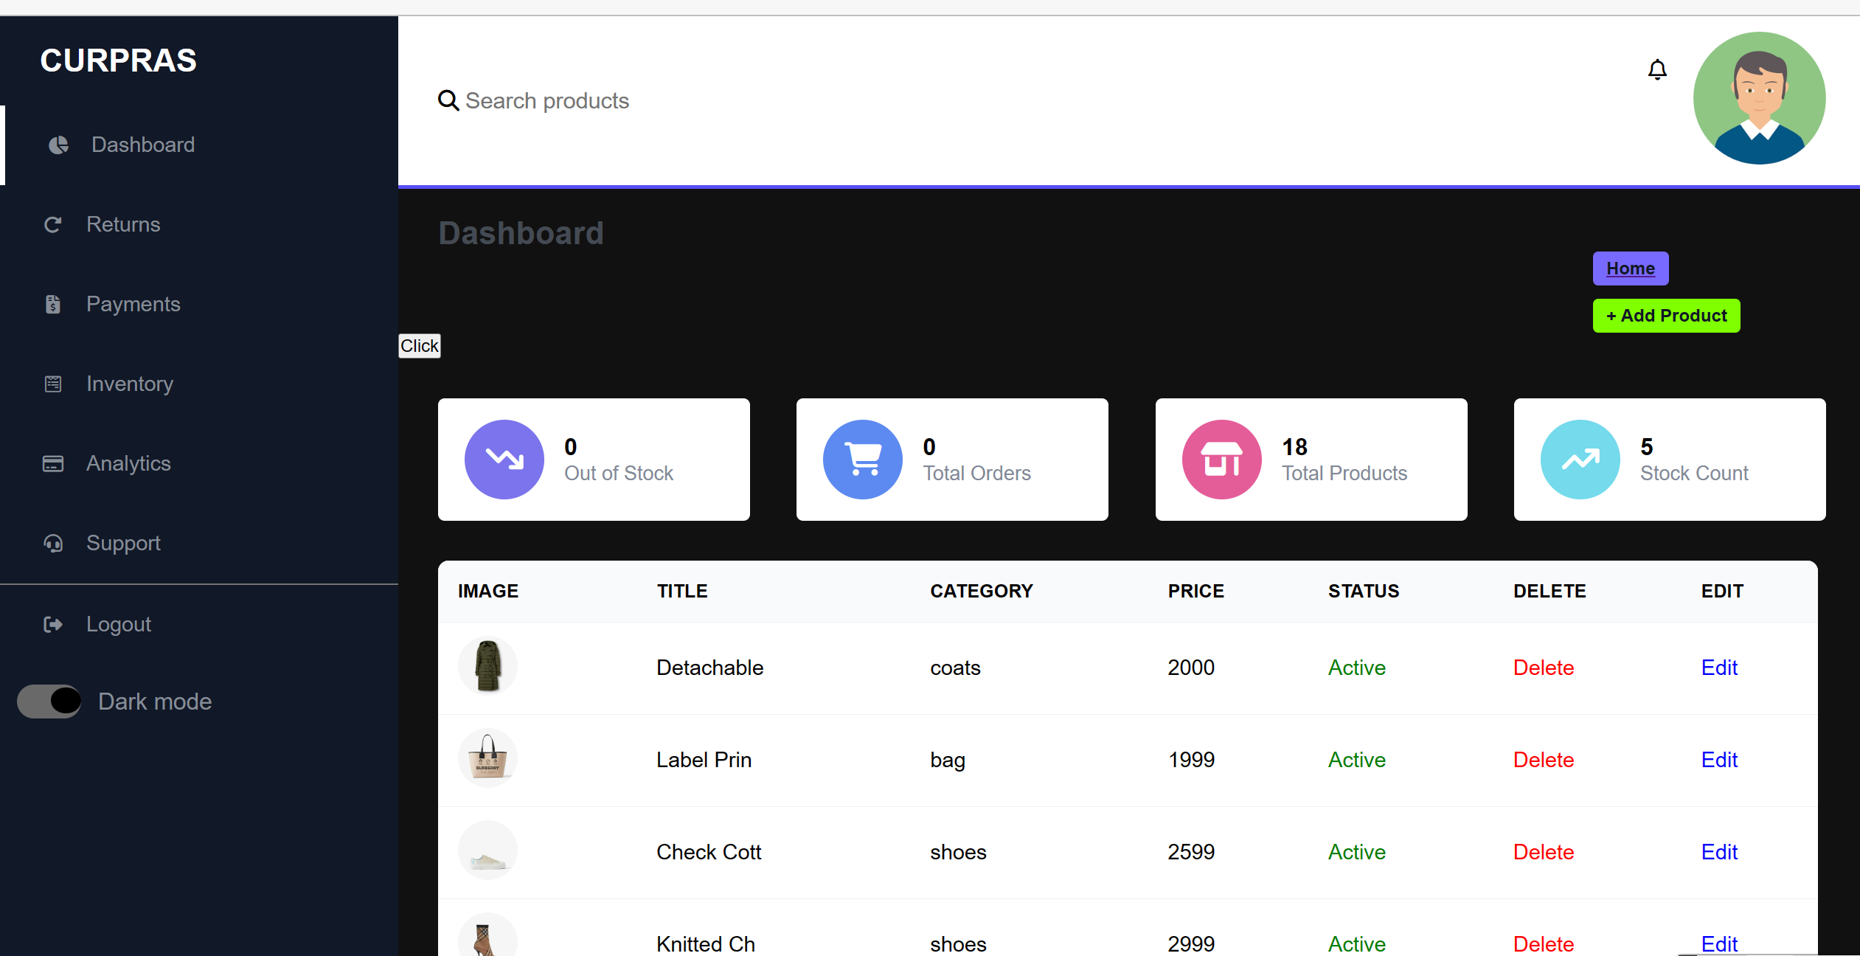
Task: Click the cart icon on Total Orders card
Action: [x=862, y=459]
